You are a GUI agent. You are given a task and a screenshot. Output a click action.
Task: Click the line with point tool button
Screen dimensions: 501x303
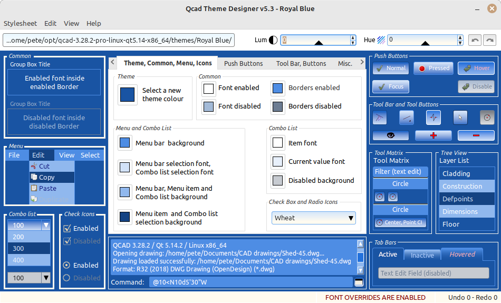(x=407, y=118)
